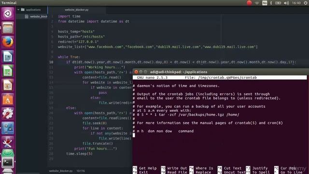This screenshot has height=174, width=309.
Task: Open LibreOffice Writer from the dock
Action: (8, 57)
